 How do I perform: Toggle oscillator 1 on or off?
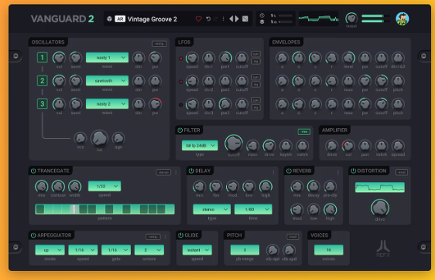(42, 58)
